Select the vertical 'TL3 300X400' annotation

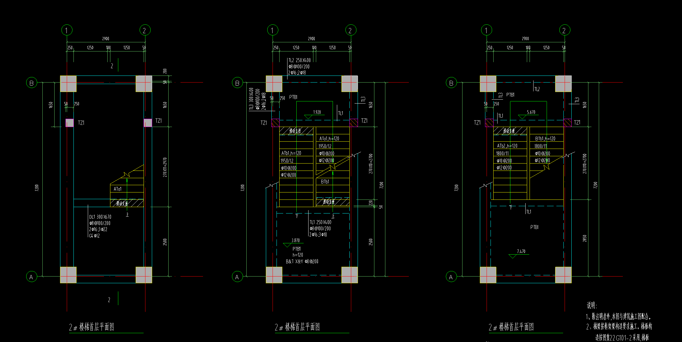click(251, 99)
